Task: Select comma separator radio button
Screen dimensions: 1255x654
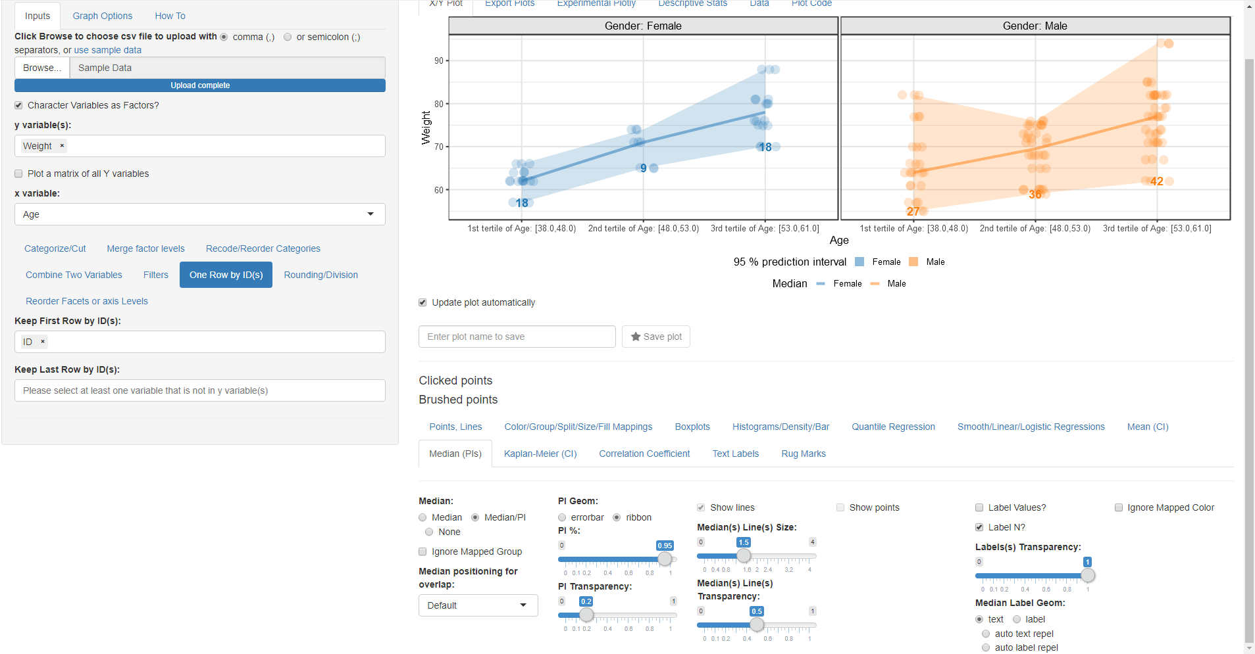Action: (224, 37)
